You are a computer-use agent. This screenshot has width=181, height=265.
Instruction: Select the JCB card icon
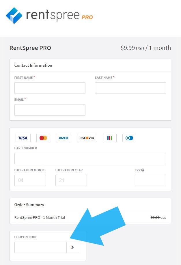[110, 138]
